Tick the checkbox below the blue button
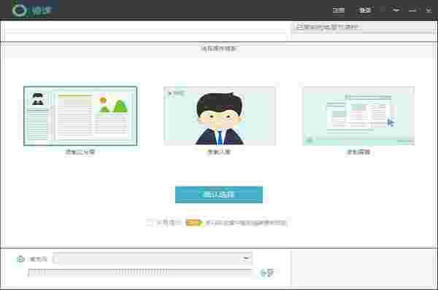Image resolution: width=438 pixels, height=290 pixels. (x=150, y=222)
